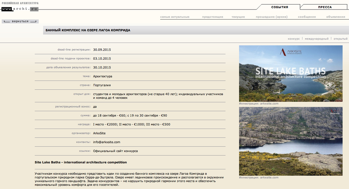This screenshot has width=349, height=189.
Task: Go to объявления section
Action: [x=335, y=17]
